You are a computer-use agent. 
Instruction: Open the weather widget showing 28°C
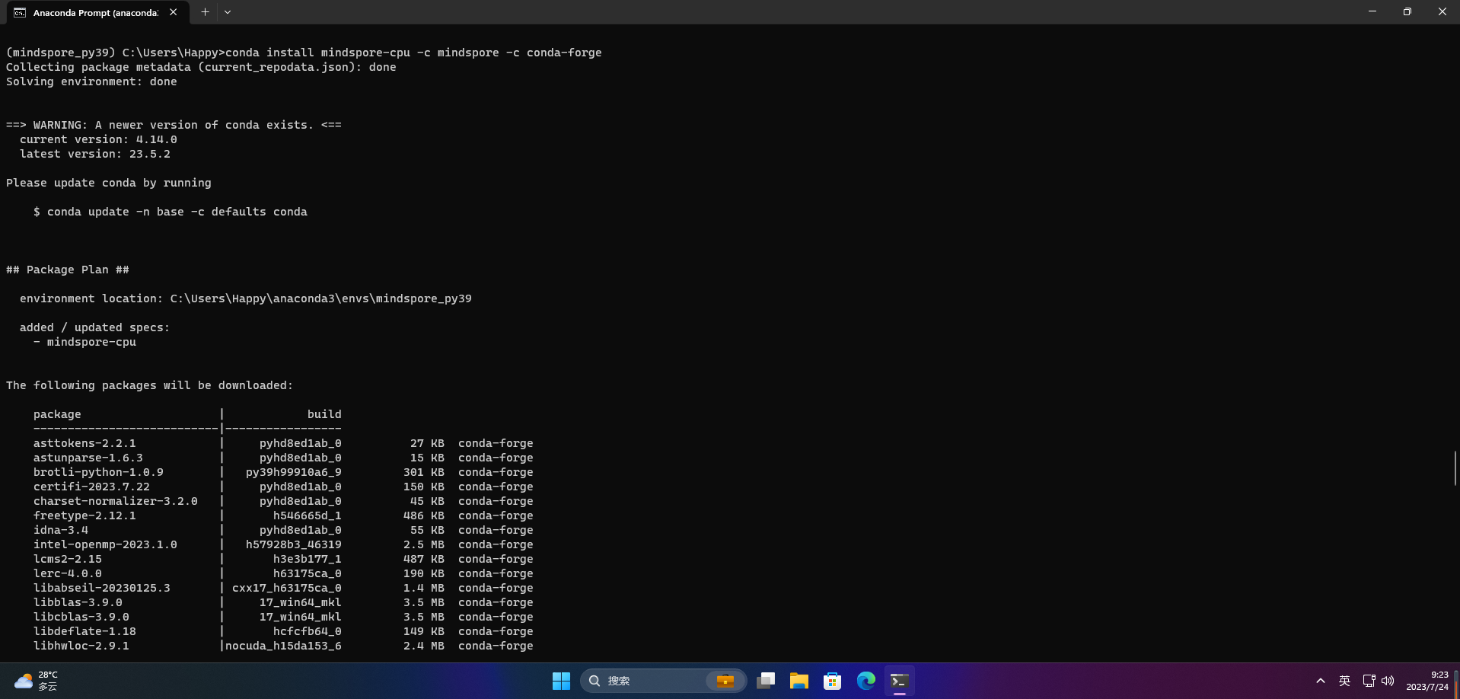tap(37, 681)
